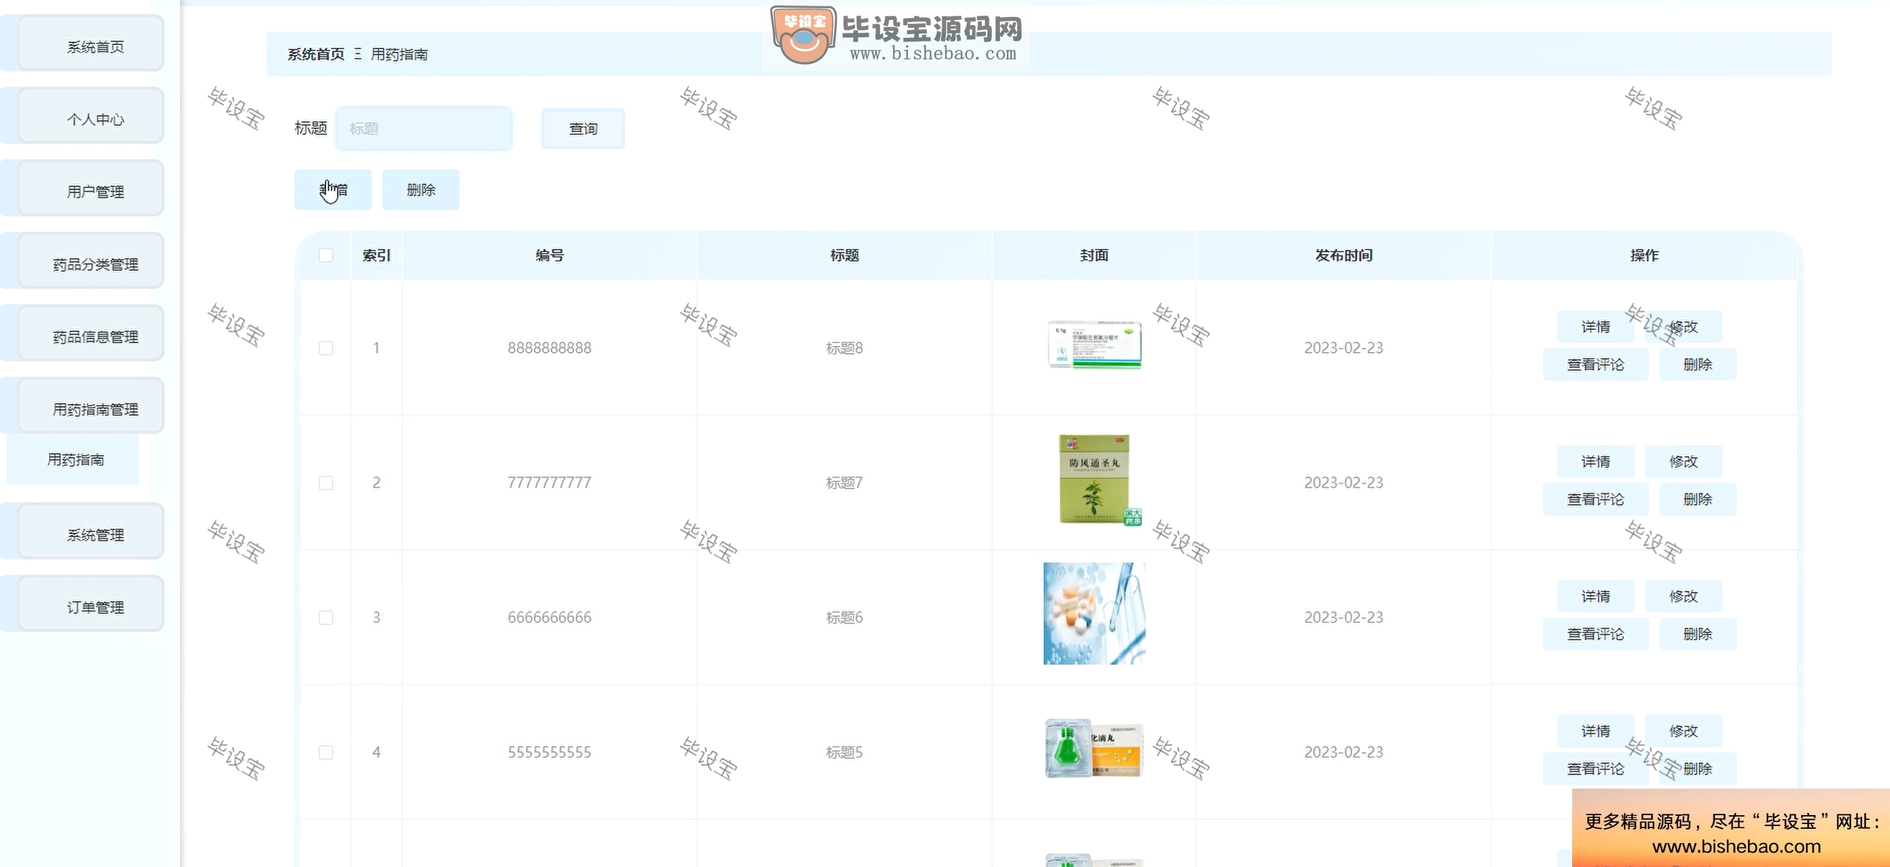Open 系统管理 sidebar menu

(x=91, y=533)
